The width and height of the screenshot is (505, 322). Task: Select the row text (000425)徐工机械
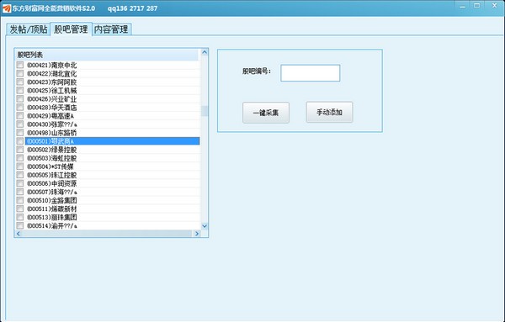point(52,91)
